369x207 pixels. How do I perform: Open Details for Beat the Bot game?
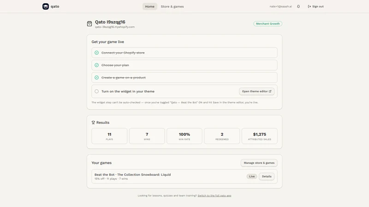[267, 176]
